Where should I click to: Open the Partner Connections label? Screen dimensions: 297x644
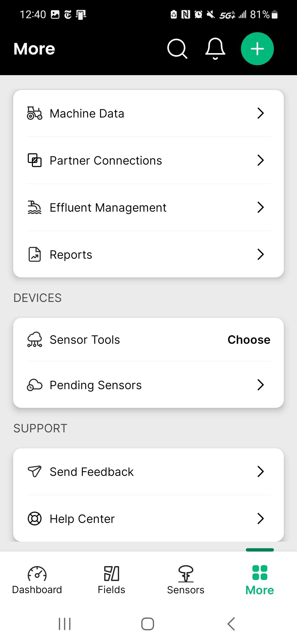(x=106, y=160)
